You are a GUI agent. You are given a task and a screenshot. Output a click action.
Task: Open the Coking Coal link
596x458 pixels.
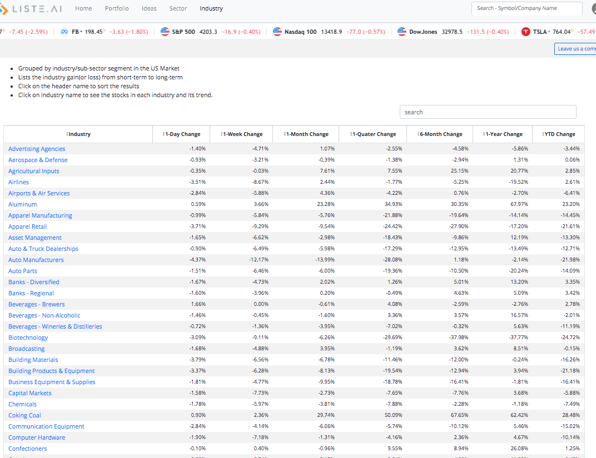[x=24, y=415]
